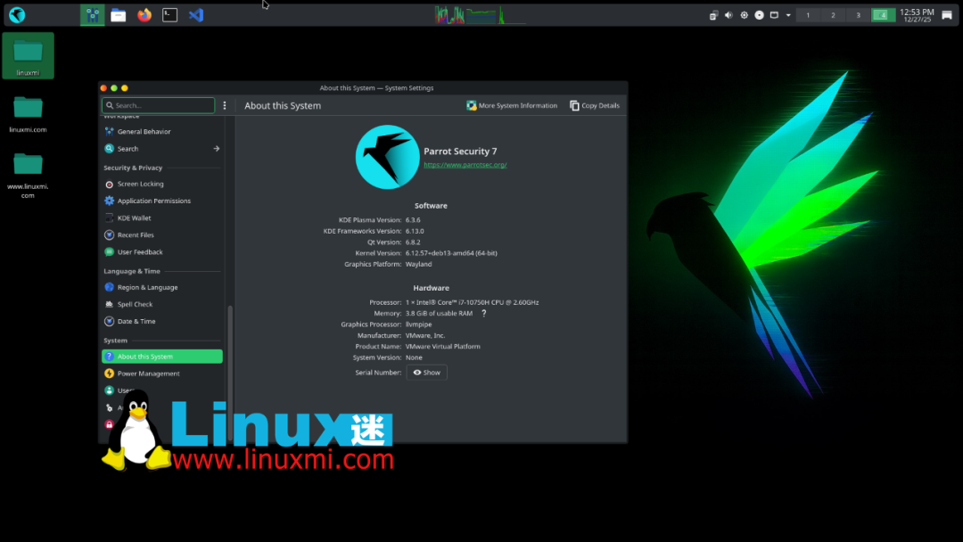Viewport: 963px width, 542px height.
Task: Open the parrotsec.org website link
Action: coord(464,164)
